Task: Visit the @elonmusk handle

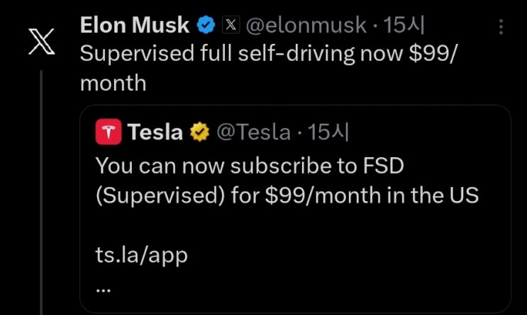Action: click(306, 26)
